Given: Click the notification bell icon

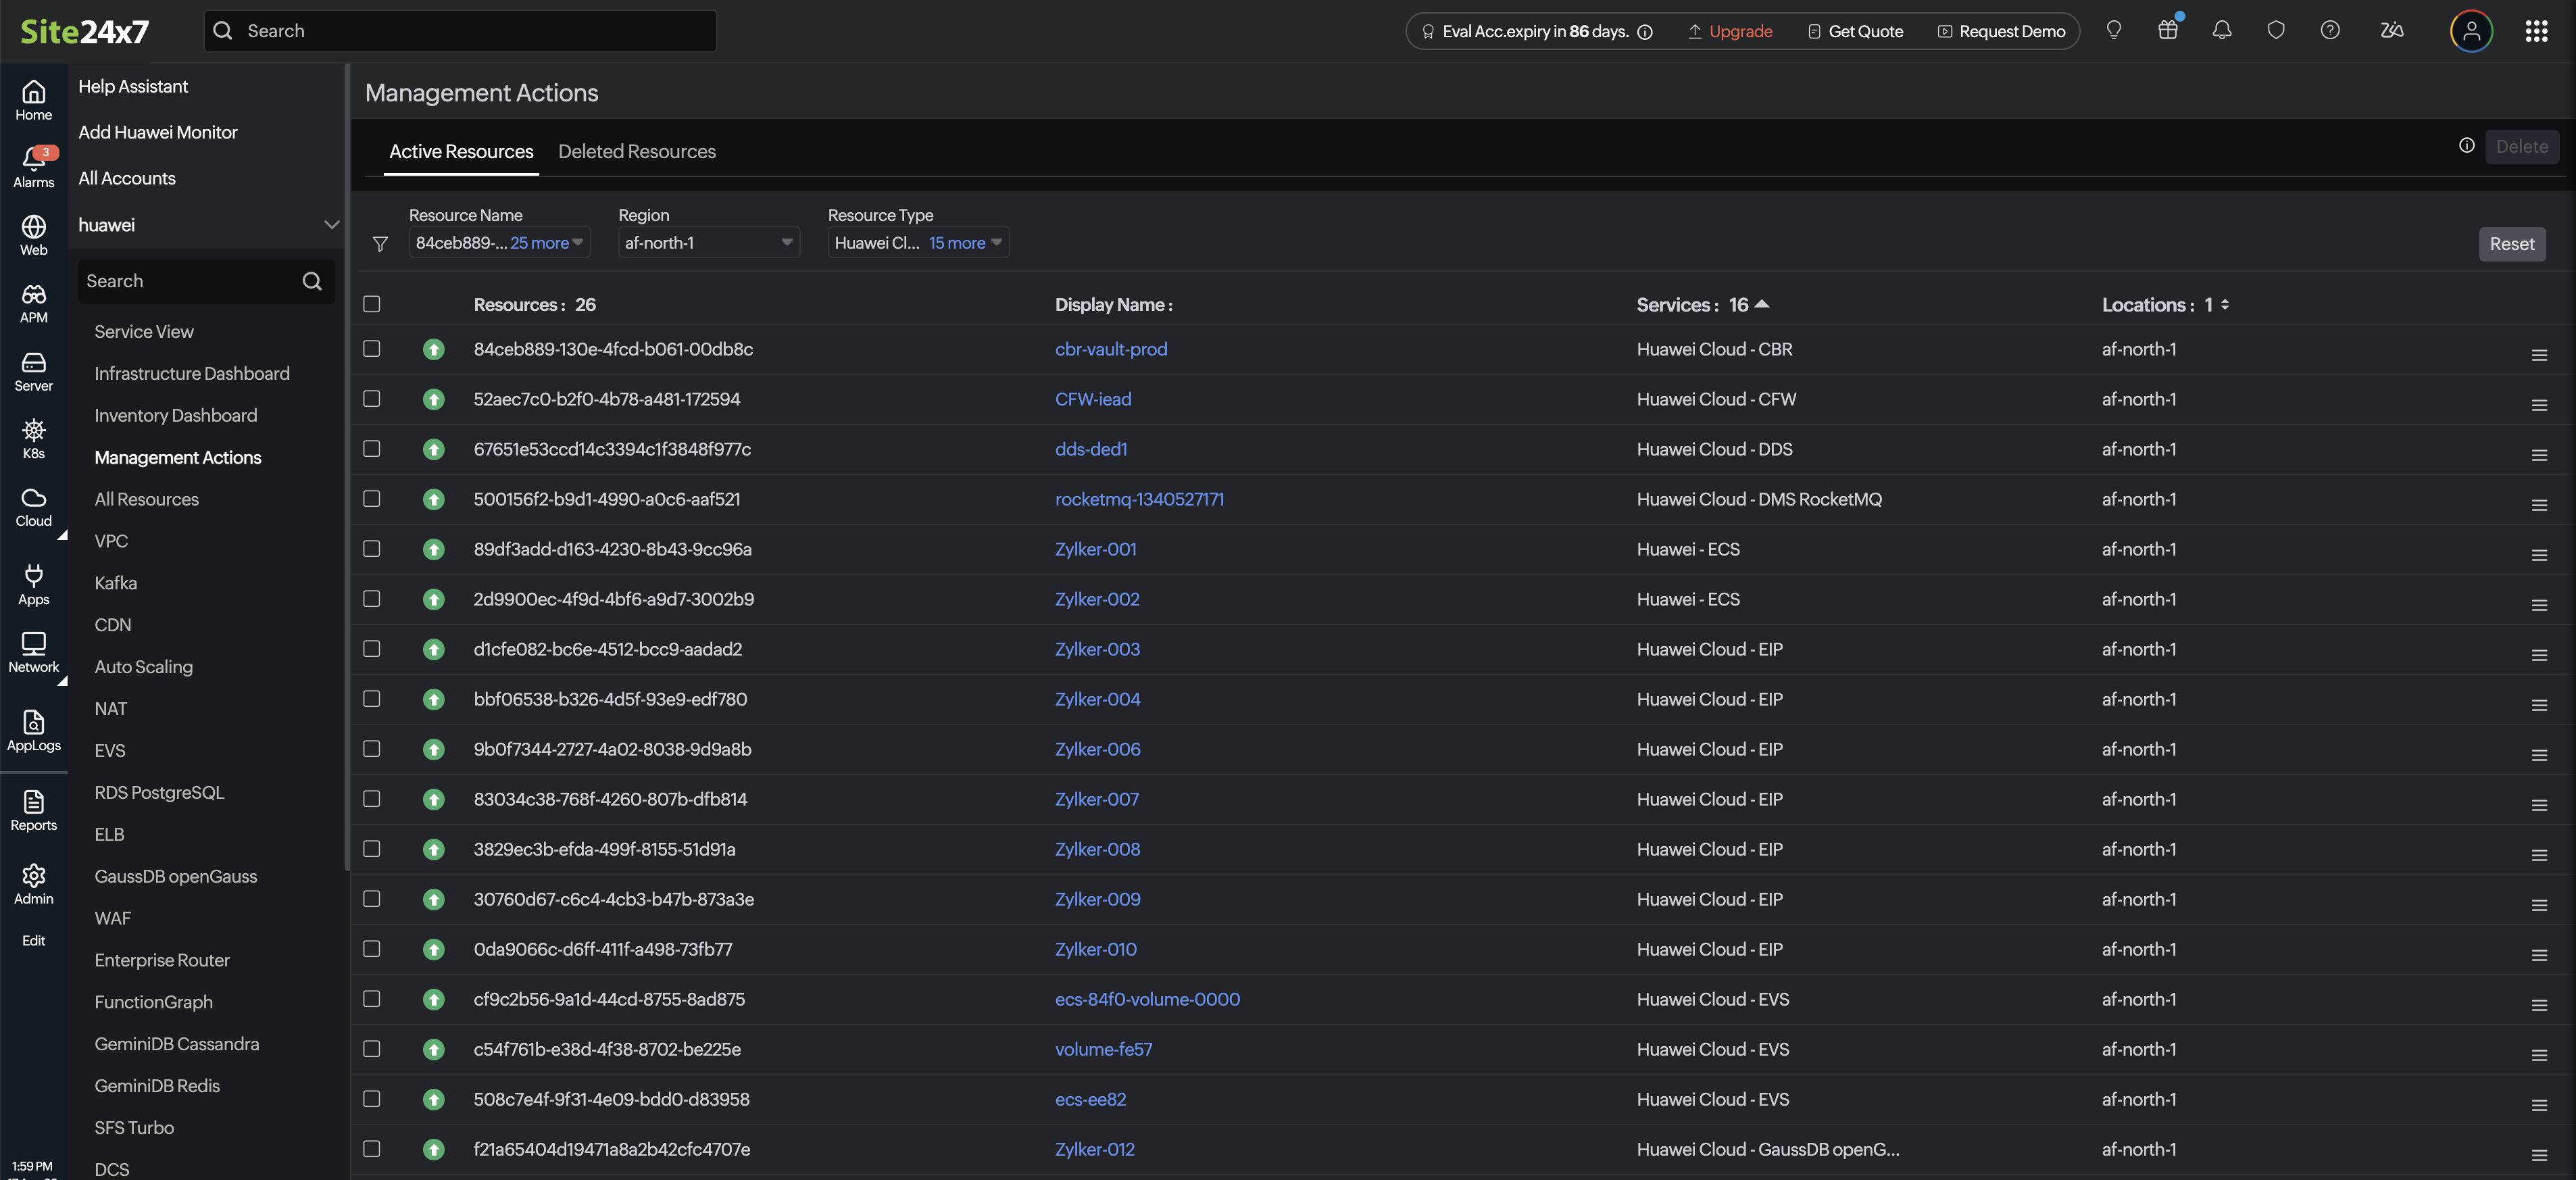Looking at the screenshot, I should pos(2221,31).
